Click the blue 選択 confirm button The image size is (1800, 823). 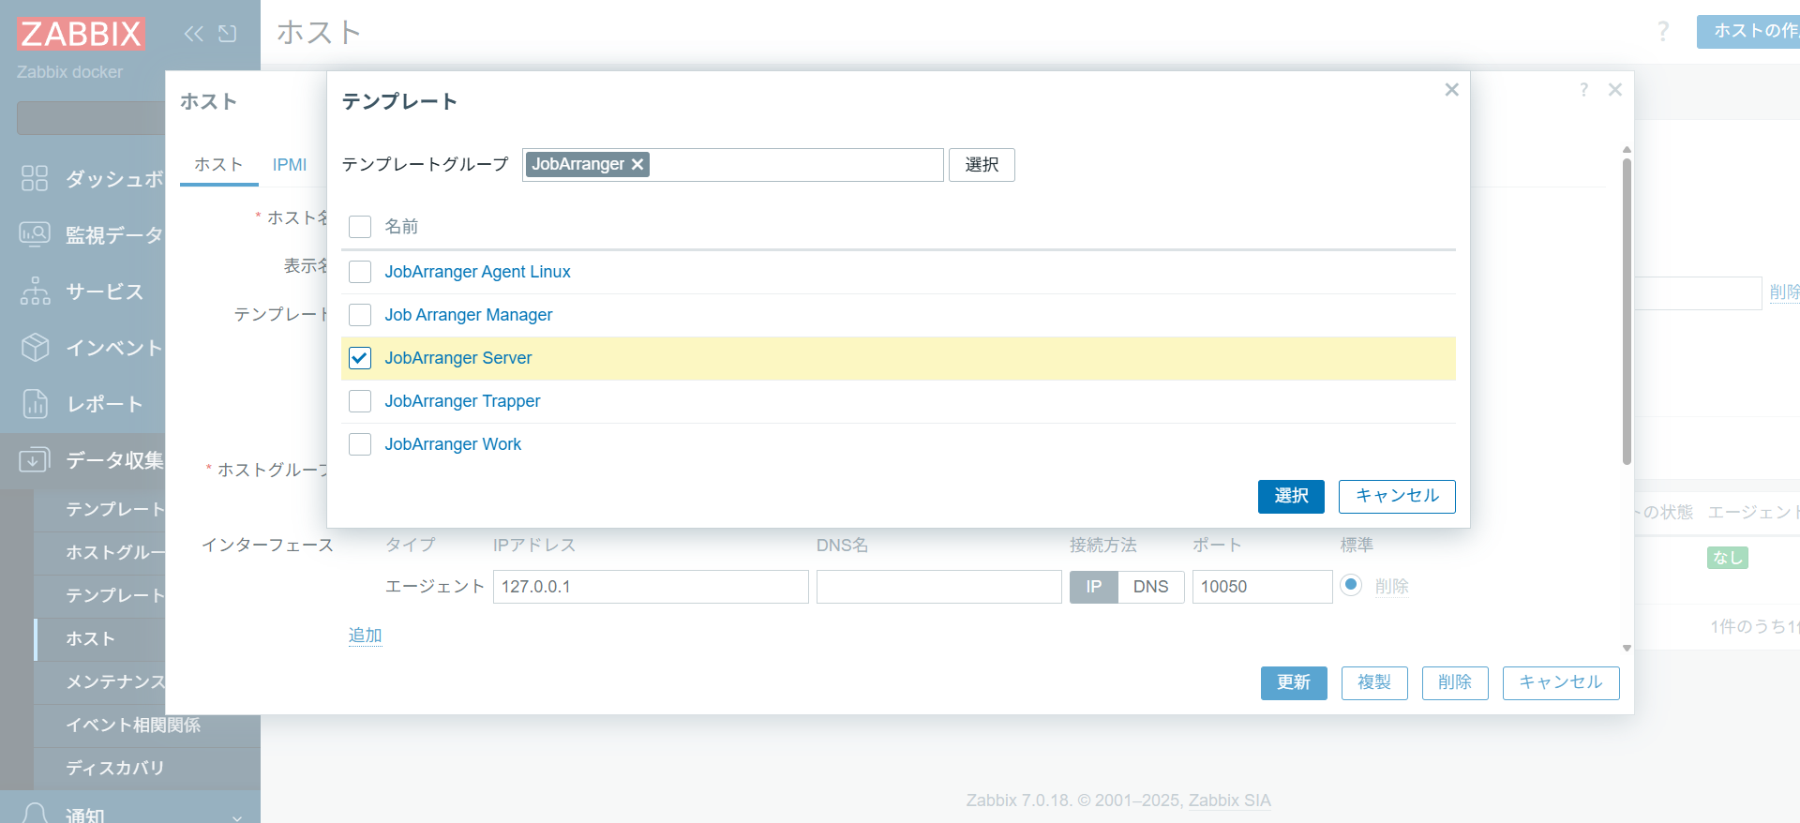(x=1291, y=496)
